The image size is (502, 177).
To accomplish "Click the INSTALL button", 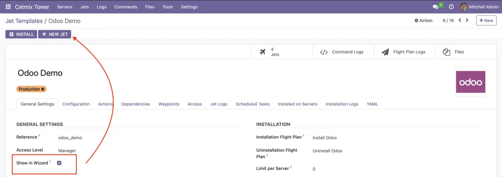I will click(x=21, y=34).
